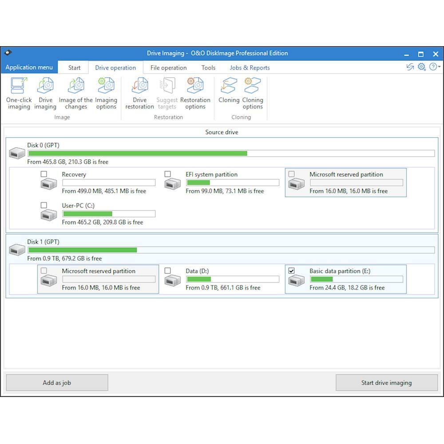This screenshot has width=444, height=444.
Task: Click the Add as job button
Action: pos(57,383)
